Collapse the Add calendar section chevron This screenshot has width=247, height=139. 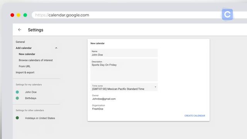click(56, 48)
